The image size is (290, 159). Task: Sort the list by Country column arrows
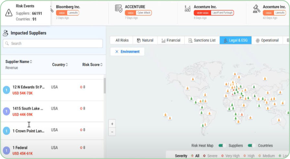67,65
